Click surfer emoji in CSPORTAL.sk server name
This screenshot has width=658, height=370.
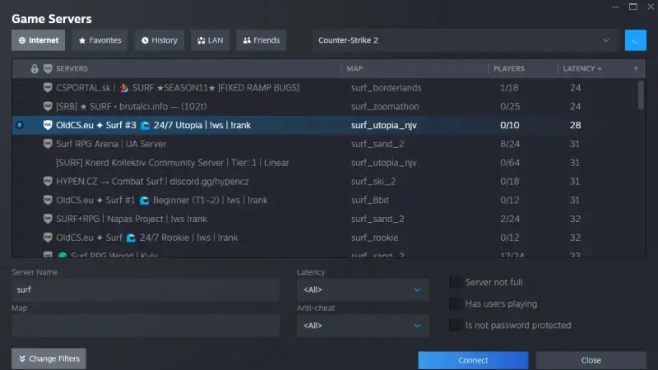(124, 88)
